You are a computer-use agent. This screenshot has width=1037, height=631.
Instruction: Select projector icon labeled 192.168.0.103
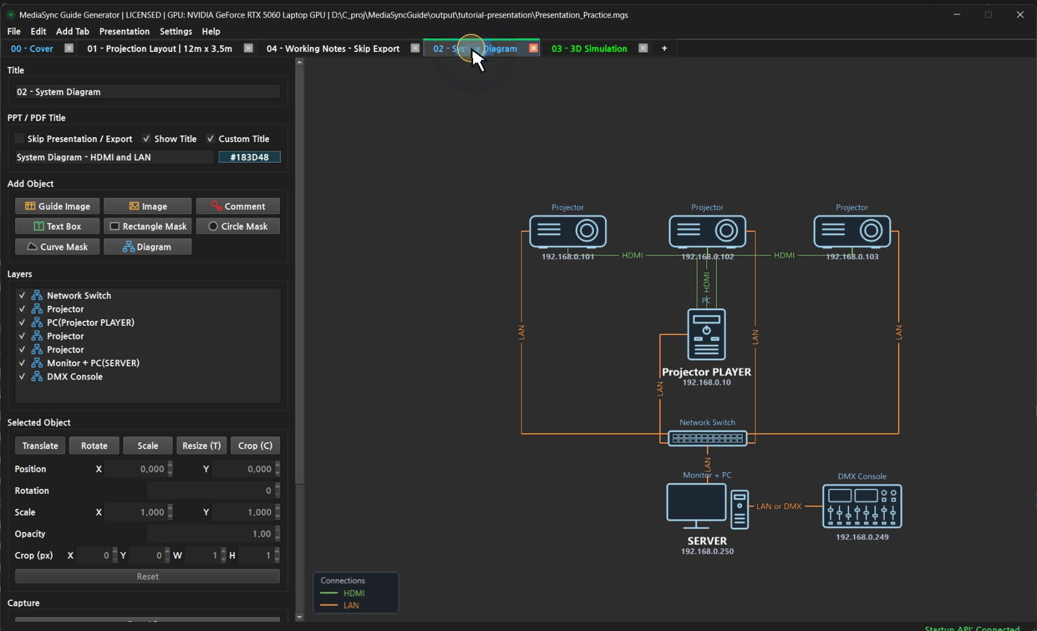pyautogui.click(x=852, y=231)
